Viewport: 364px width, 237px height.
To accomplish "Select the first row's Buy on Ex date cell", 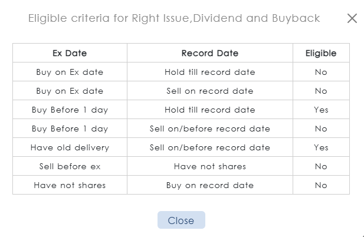I will 70,72.
